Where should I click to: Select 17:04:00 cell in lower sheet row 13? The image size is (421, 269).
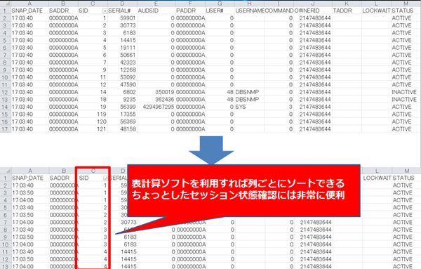pyautogui.click(x=30, y=266)
